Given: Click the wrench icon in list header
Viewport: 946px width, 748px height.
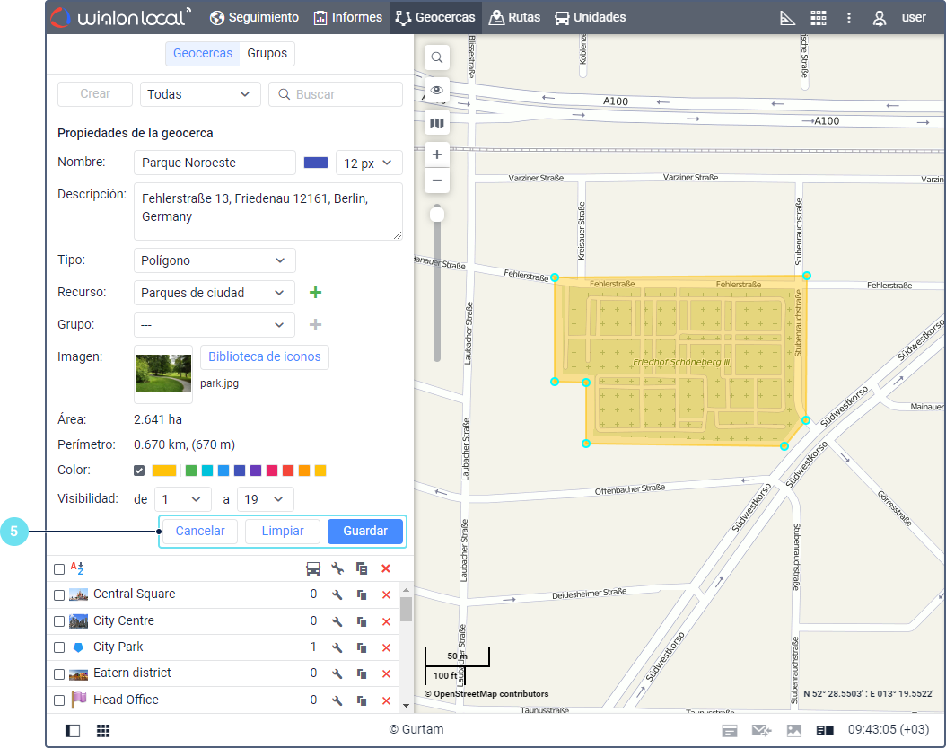Looking at the screenshot, I should (x=337, y=568).
